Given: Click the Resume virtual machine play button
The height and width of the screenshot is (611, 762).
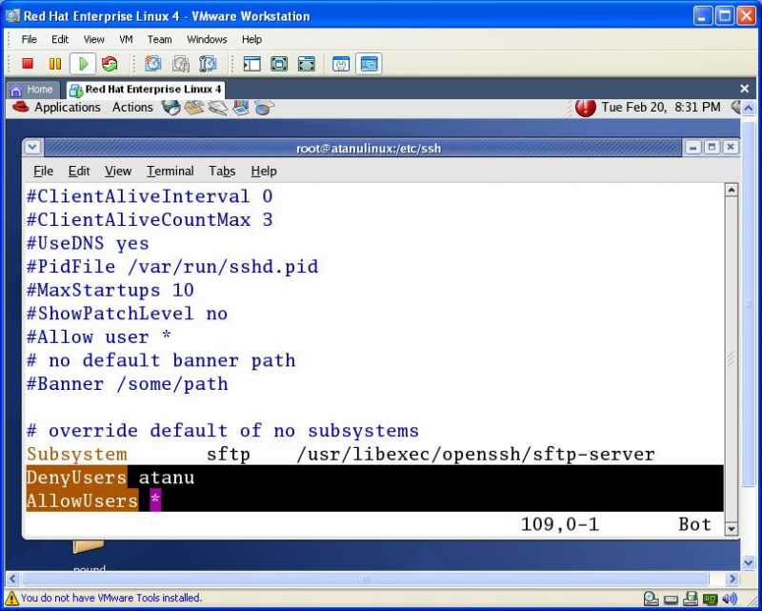Looking at the screenshot, I should [81, 63].
